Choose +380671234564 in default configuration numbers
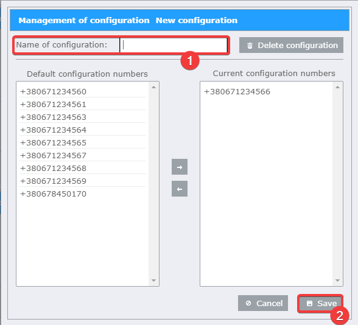The width and height of the screenshot is (358, 325). (x=82, y=130)
